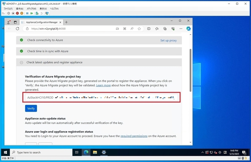The image size is (251, 162).
Task: Click the Verify button
Action: [31, 109]
